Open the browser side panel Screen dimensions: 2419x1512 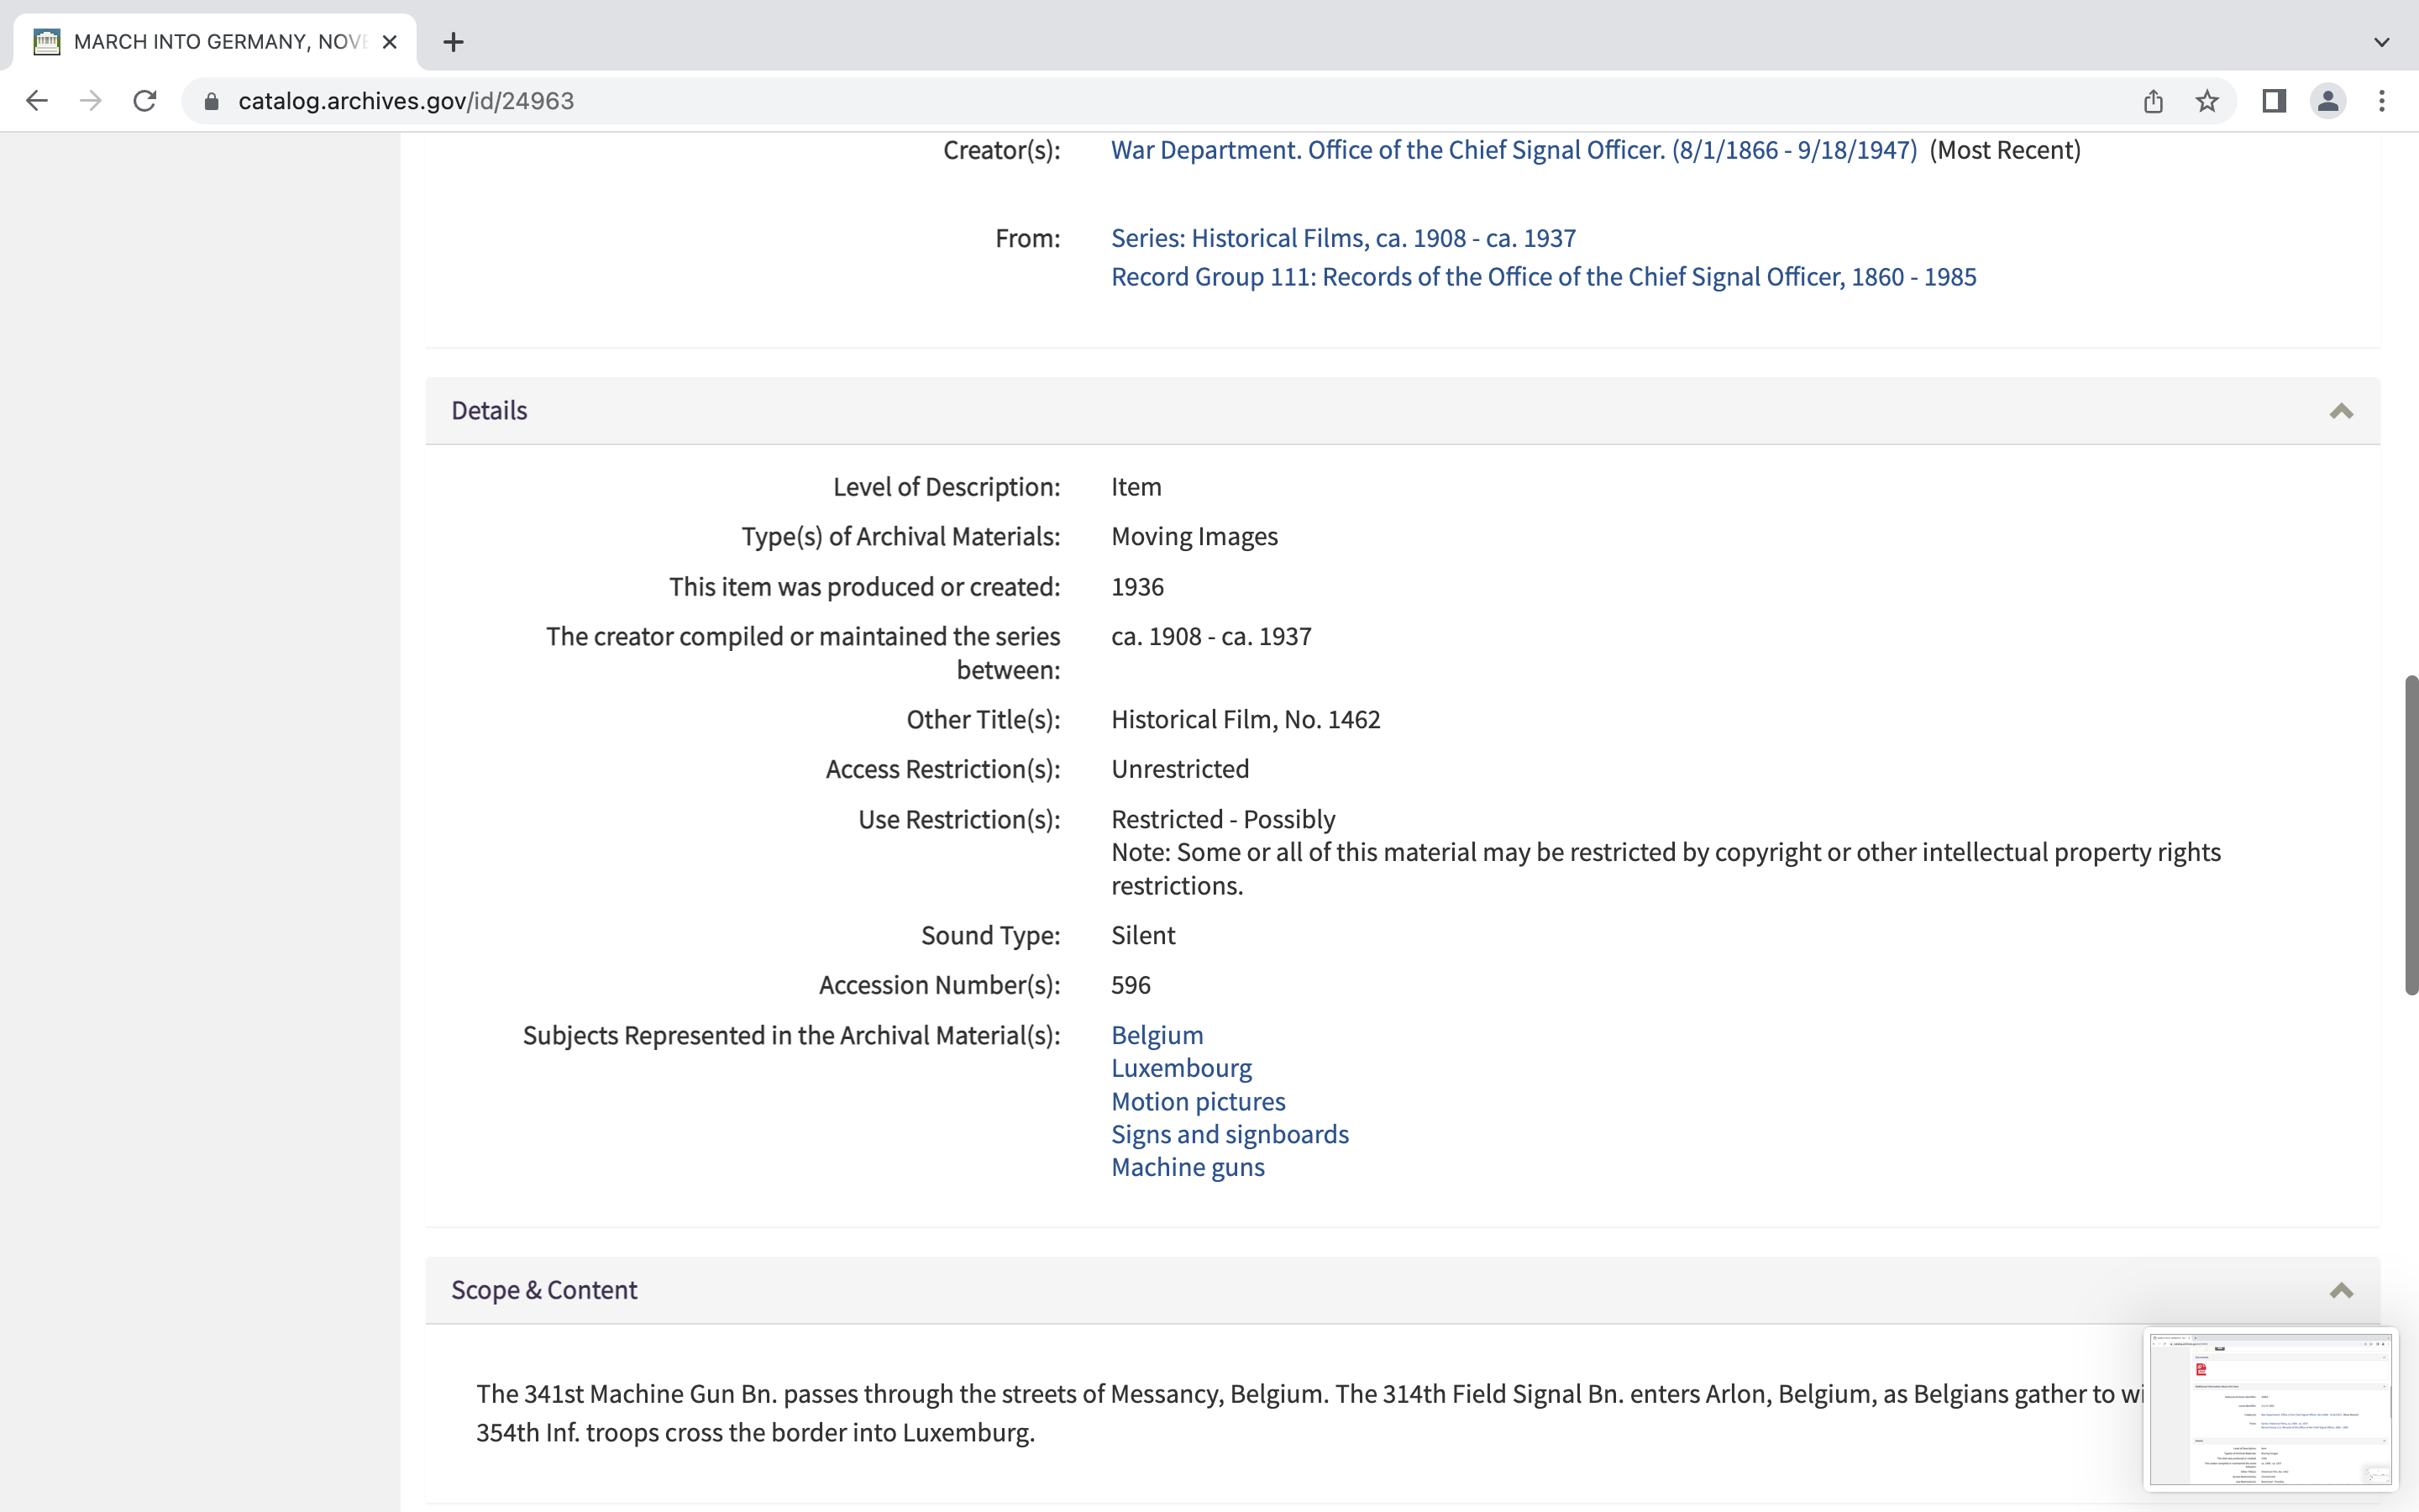(2274, 101)
